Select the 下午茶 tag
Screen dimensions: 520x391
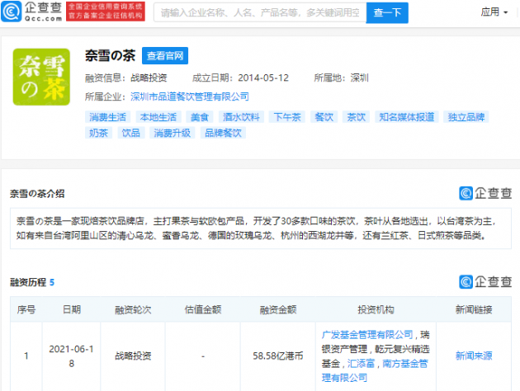tap(287, 117)
